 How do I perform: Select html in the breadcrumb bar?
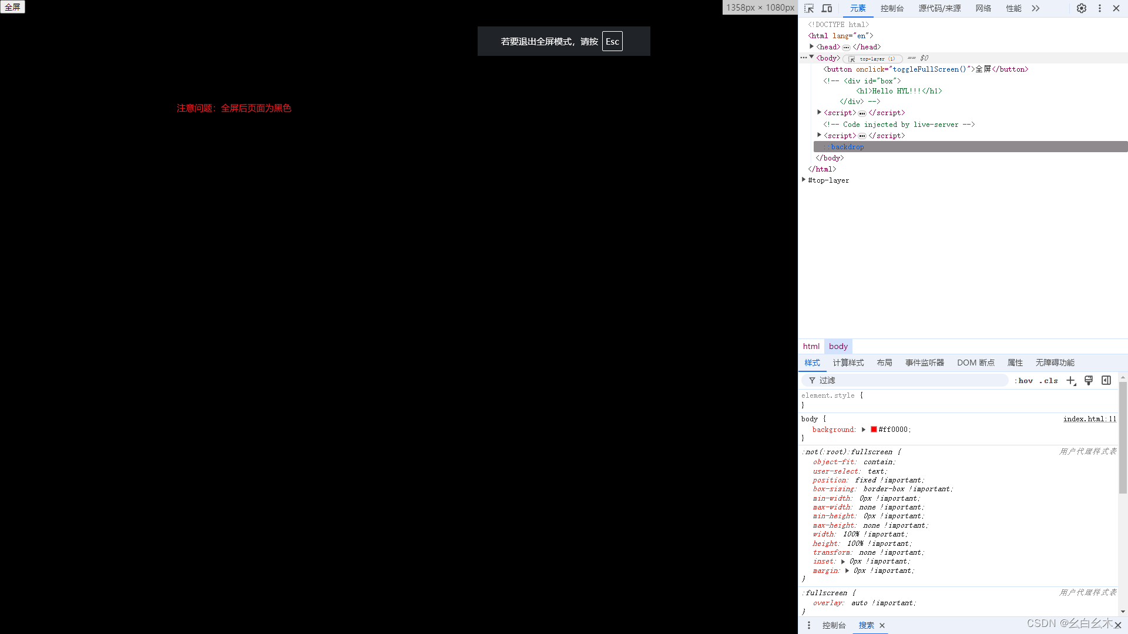click(811, 346)
